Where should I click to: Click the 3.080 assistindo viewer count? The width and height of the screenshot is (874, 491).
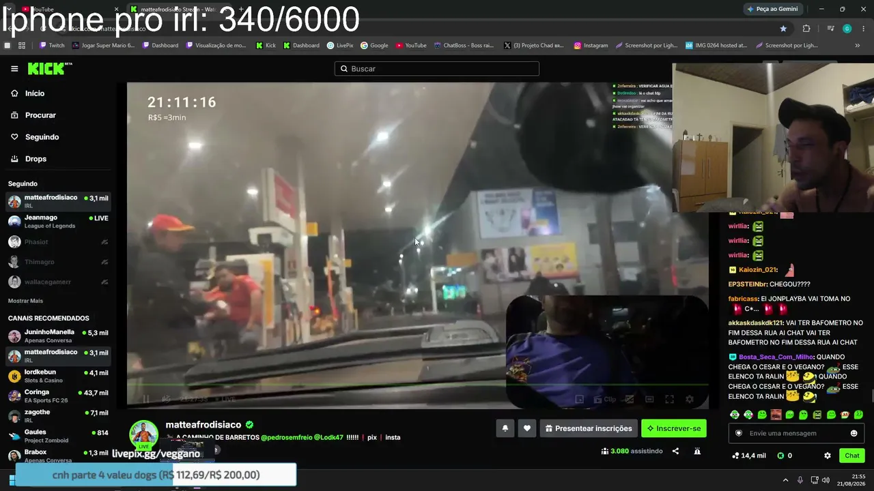pos(632,451)
